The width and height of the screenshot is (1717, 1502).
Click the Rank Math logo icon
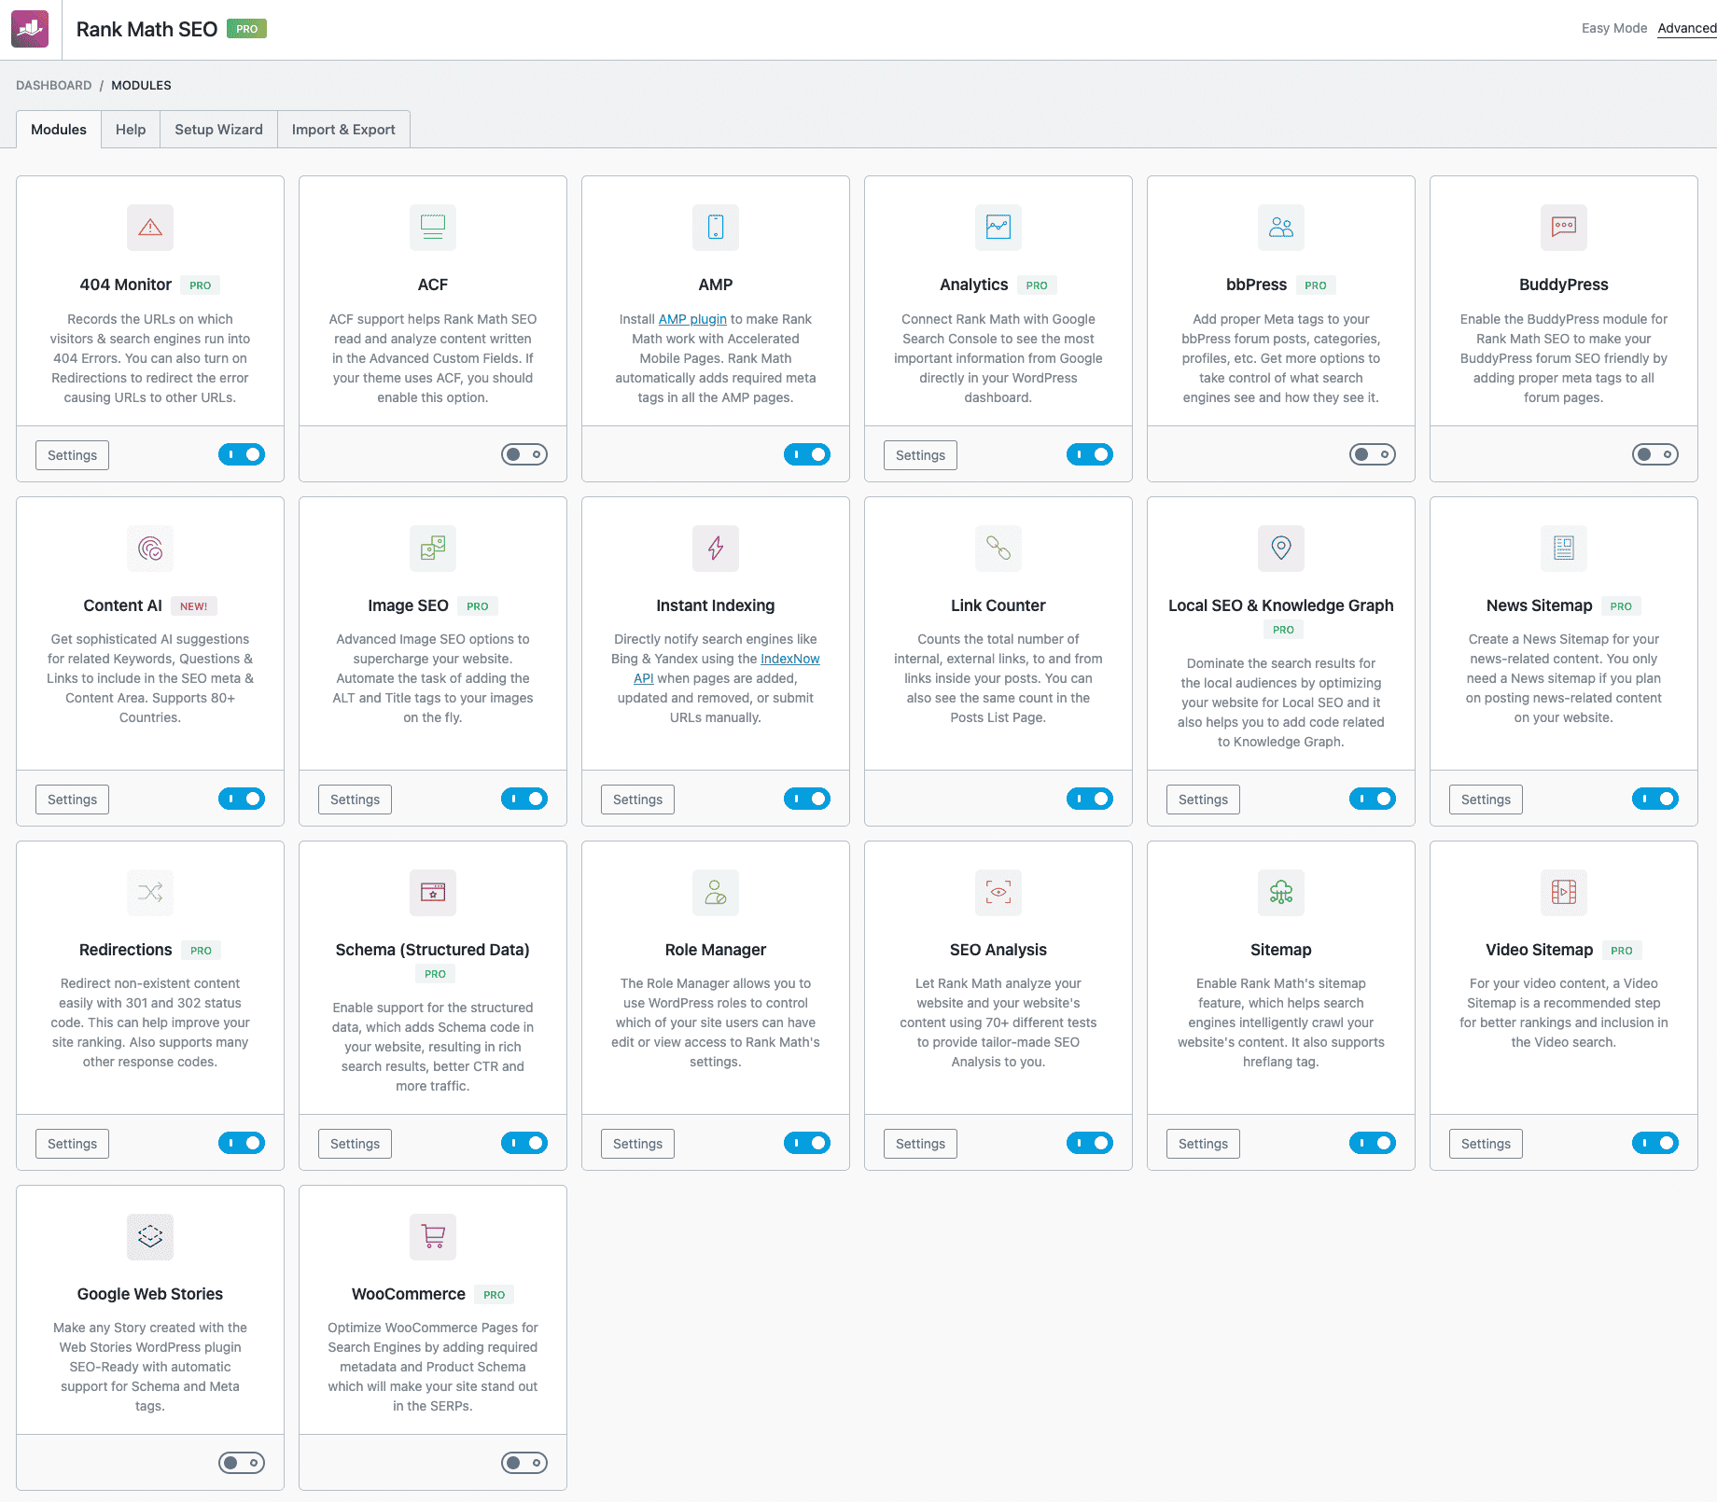click(30, 29)
